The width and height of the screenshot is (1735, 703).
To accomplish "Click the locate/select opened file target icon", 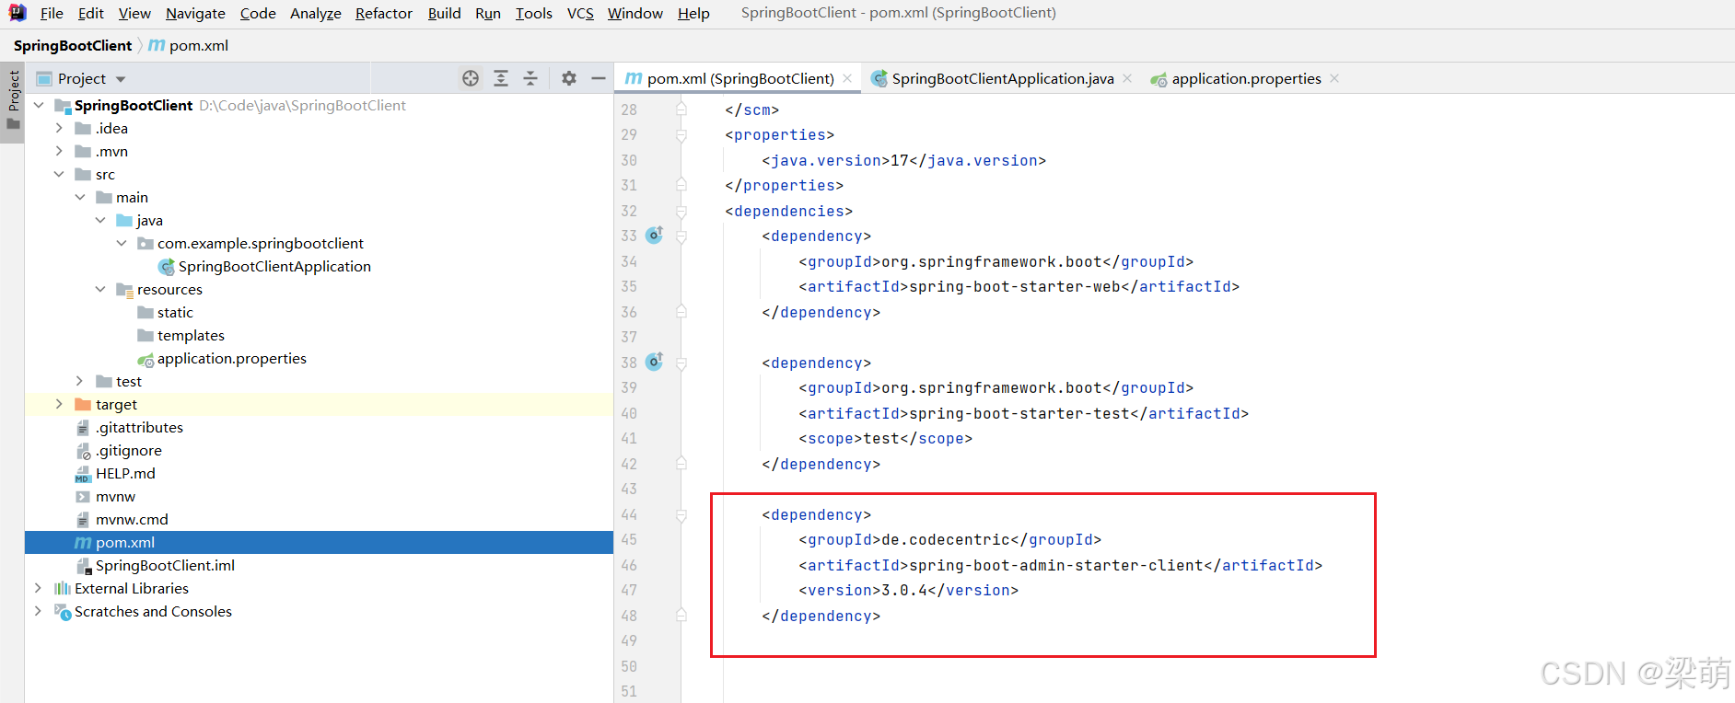I will coord(471,78).
